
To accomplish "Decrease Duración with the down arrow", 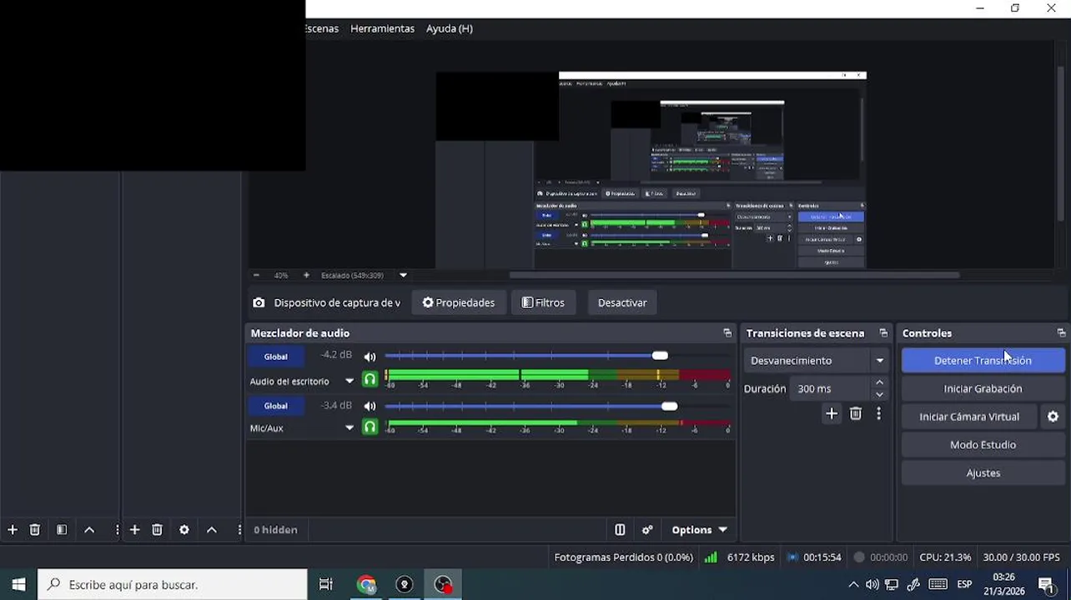I will point(879,394).
